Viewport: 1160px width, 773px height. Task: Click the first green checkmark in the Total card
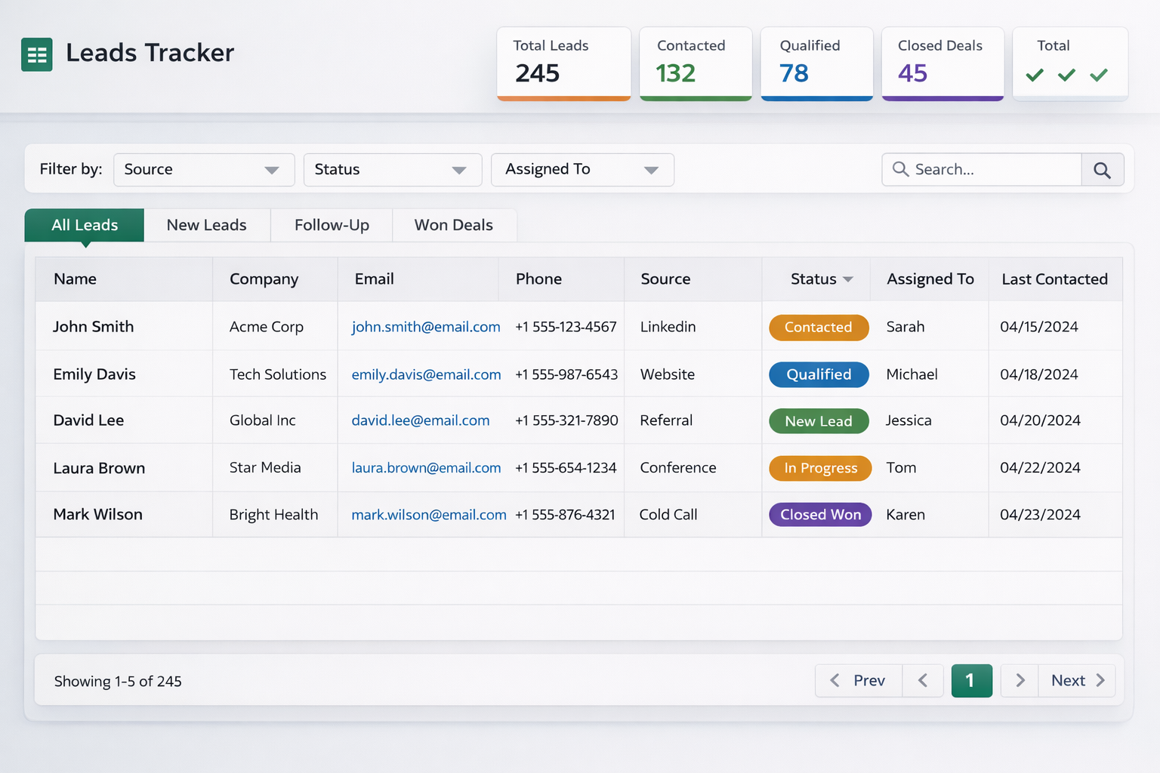(x=1035, y=75)
